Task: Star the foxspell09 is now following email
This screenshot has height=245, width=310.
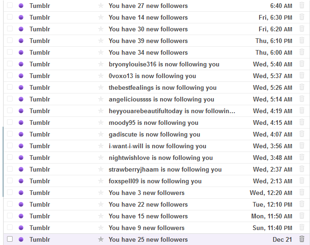Action: pos(100,181)
